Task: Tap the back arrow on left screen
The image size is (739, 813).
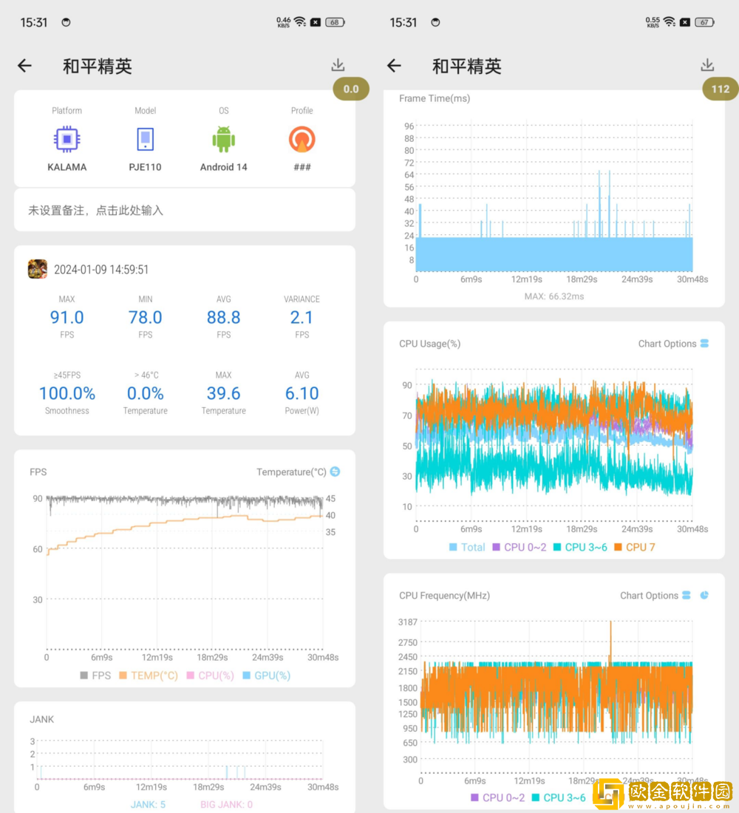Action: tap(24, 66)
